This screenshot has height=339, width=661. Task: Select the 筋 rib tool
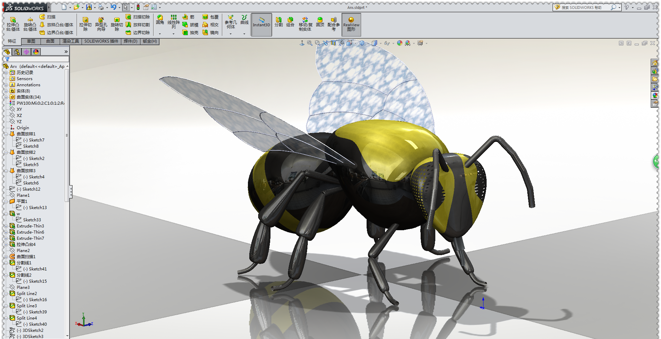tap(188, 17)
